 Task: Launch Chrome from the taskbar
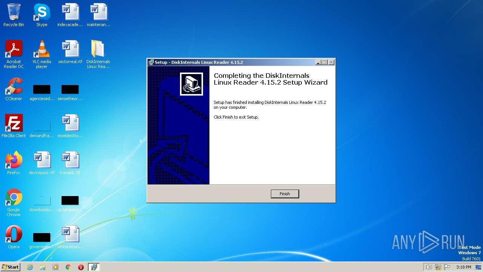pyautogui.click(x=68, y=267)
